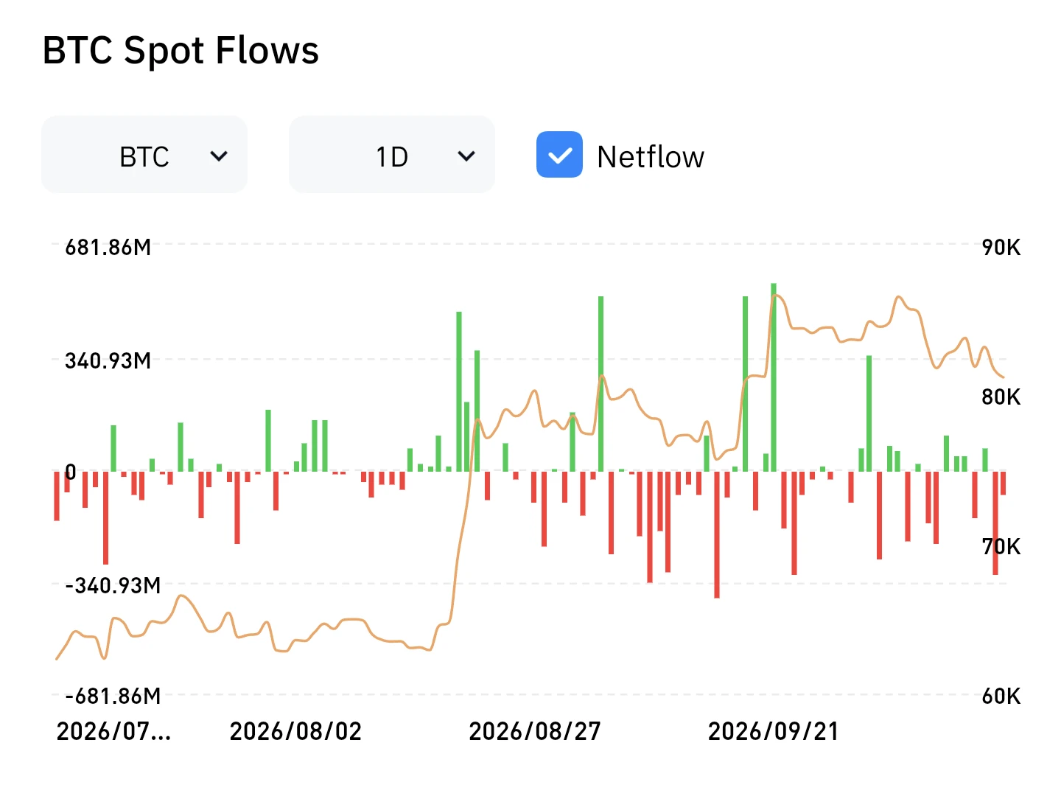
Task: Click the 681.86M axis label
Action: (108, 247)
